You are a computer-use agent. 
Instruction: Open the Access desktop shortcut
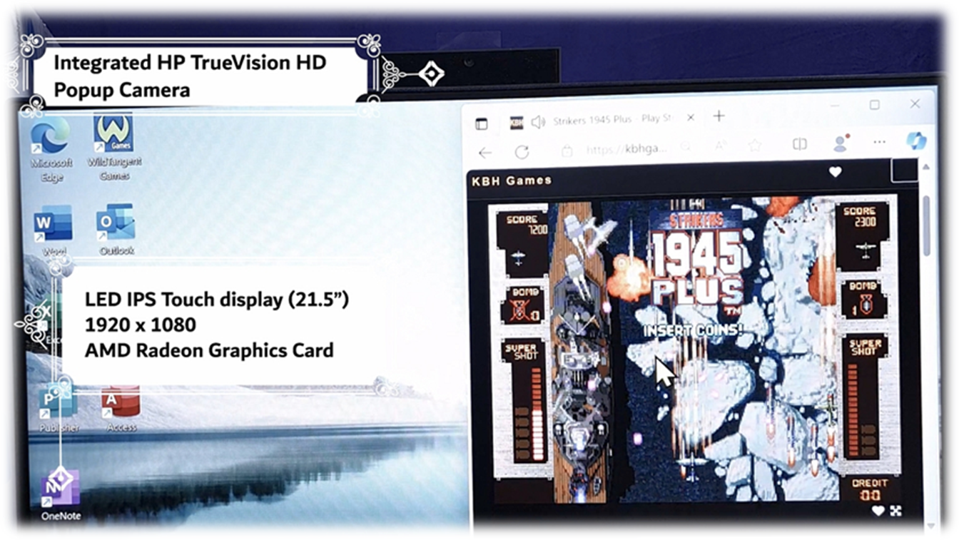click(121, 406)
